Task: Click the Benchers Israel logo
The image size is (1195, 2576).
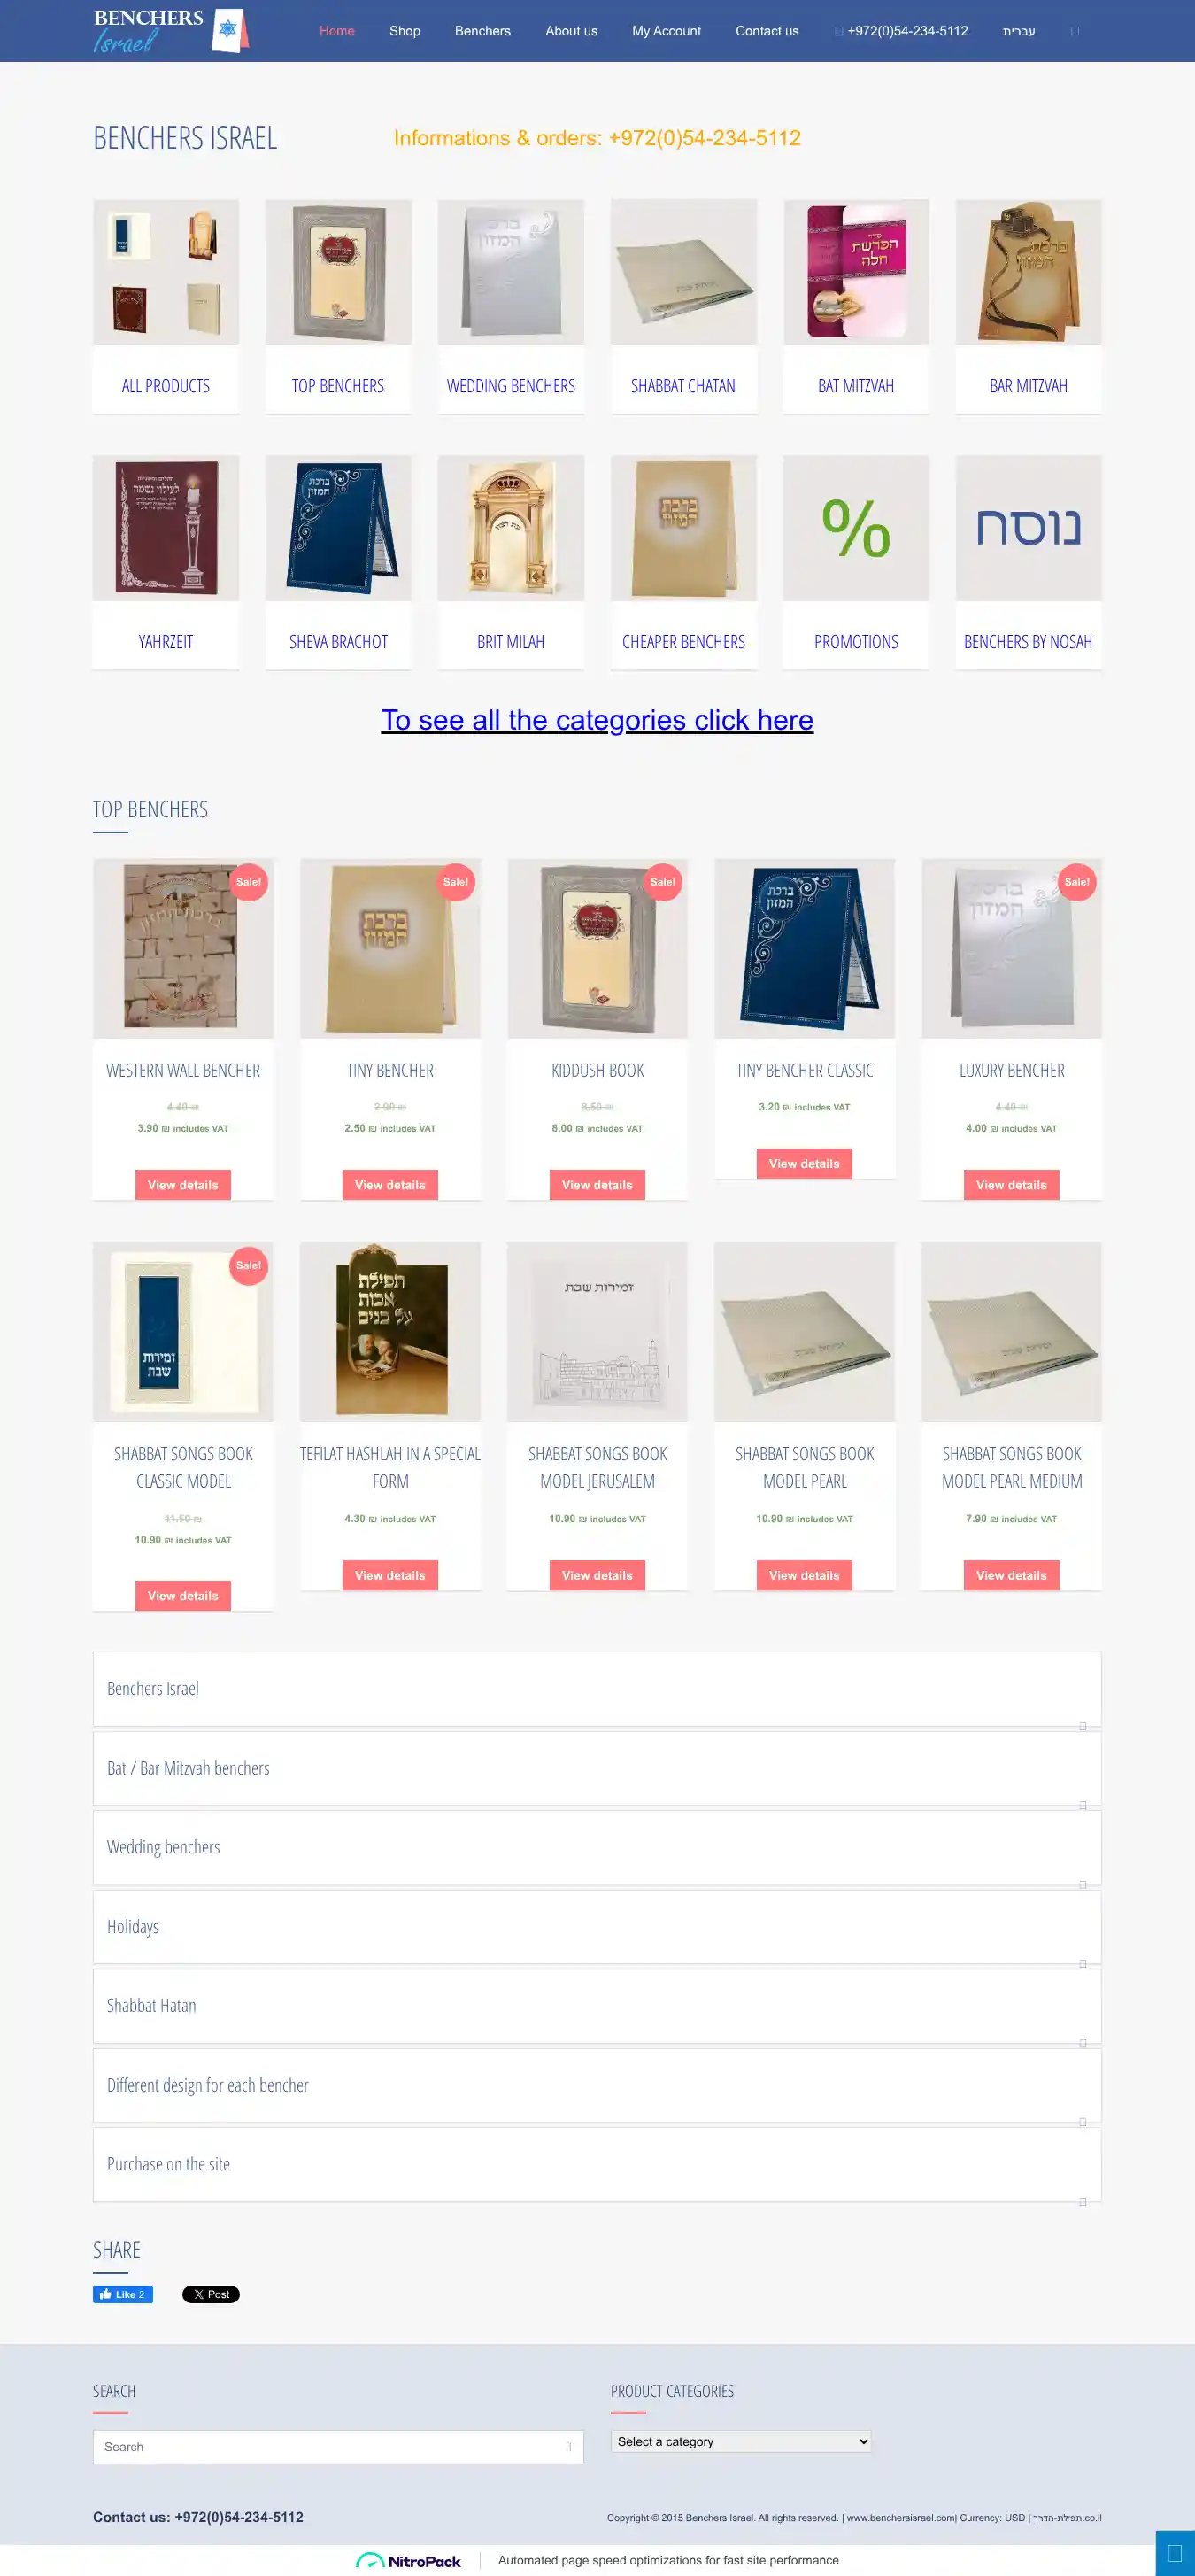Action: (171, 31)
